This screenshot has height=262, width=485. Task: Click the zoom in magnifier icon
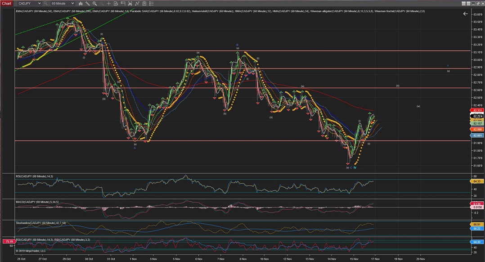[94, 3]
